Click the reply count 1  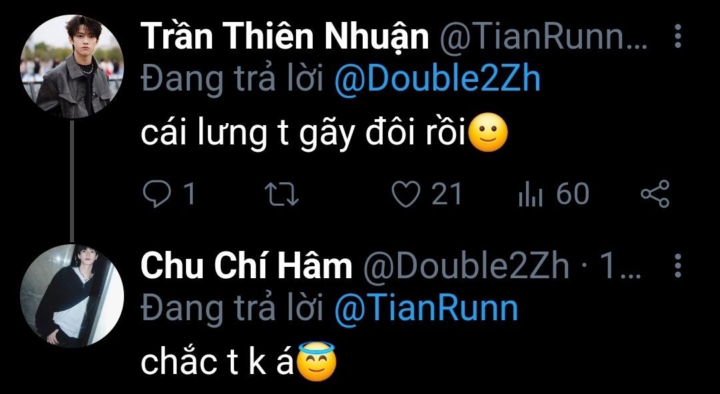pyautogui.click(x=189, y=194)
